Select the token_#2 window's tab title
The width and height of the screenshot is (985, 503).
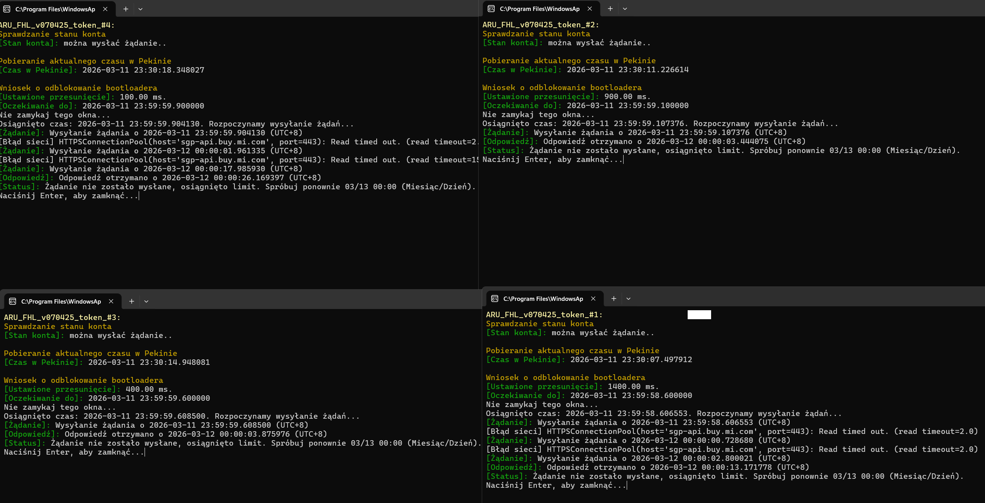pyautogui.click(x=540, y=9)
